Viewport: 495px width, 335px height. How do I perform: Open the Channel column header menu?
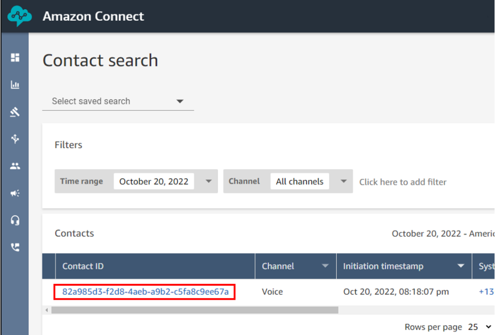pyautogui.click(x=325, y=266)
